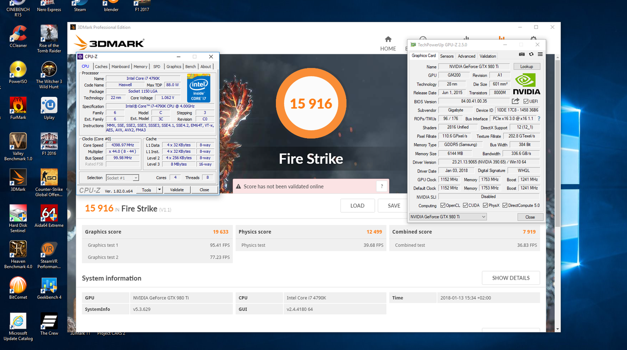Launch Rise of the Tomb Raider
The height and width of the screenshot is (350, 627).
[x=49, y=39]
